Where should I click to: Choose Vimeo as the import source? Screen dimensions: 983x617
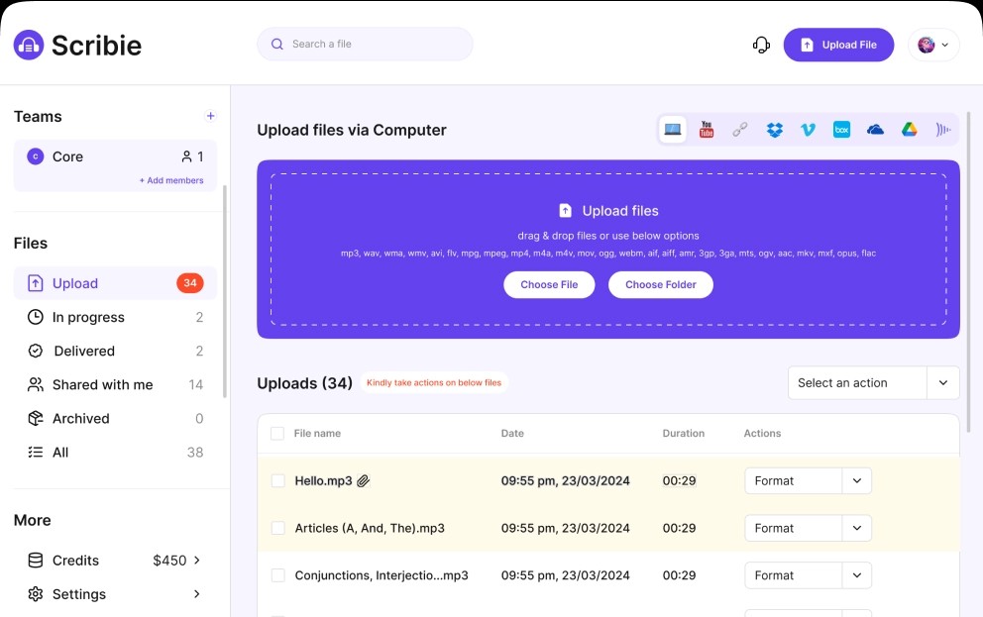pos(808,129)
